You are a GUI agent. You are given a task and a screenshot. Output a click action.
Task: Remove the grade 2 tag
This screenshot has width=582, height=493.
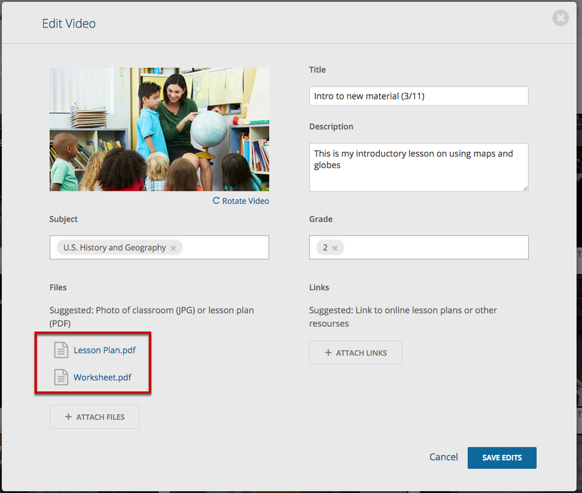(x=335, y=248)
